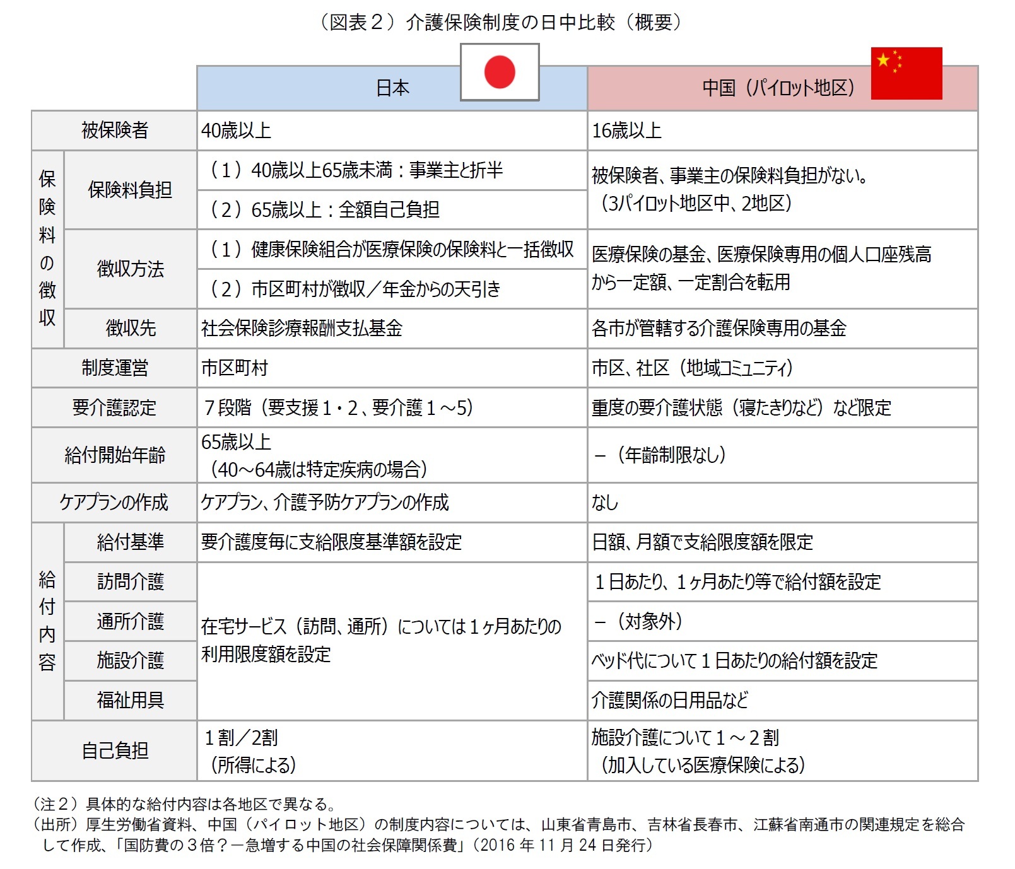Select the 中国（パイロット地区）column header

pyautogui.click(x=783, y=88)
